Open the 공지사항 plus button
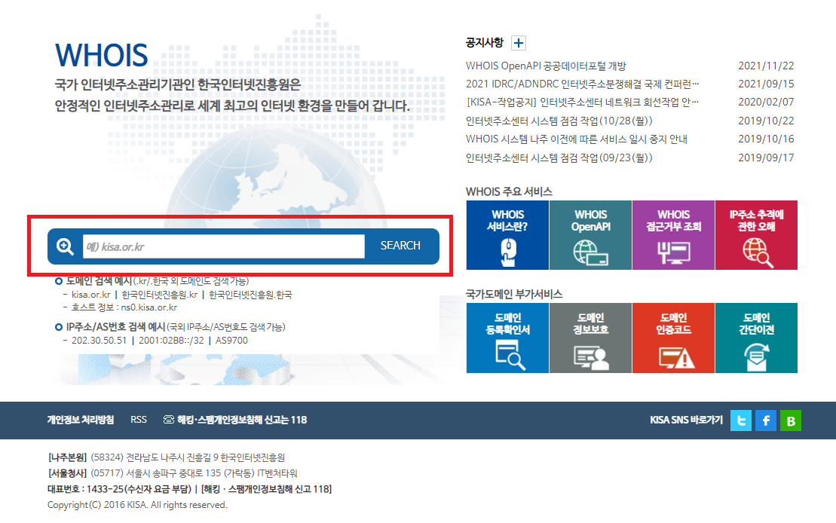The image size is (836, 523). 518,43
